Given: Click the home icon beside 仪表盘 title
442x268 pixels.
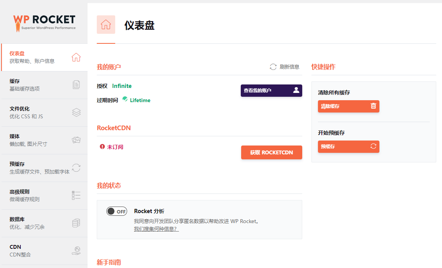Looking at the screenshot, I should [106, 25].
